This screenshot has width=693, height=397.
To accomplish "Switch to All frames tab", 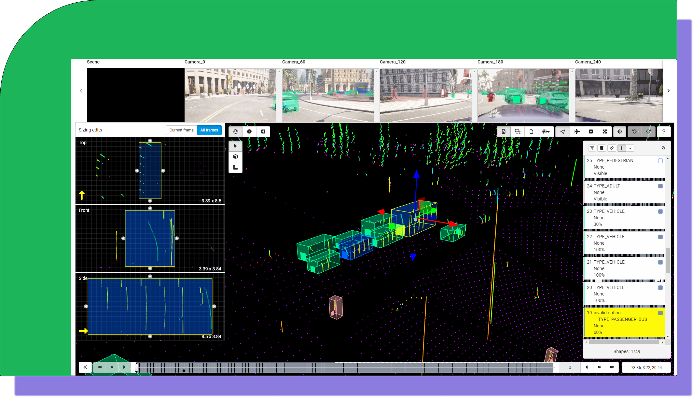I will click(x=209, y=130).
